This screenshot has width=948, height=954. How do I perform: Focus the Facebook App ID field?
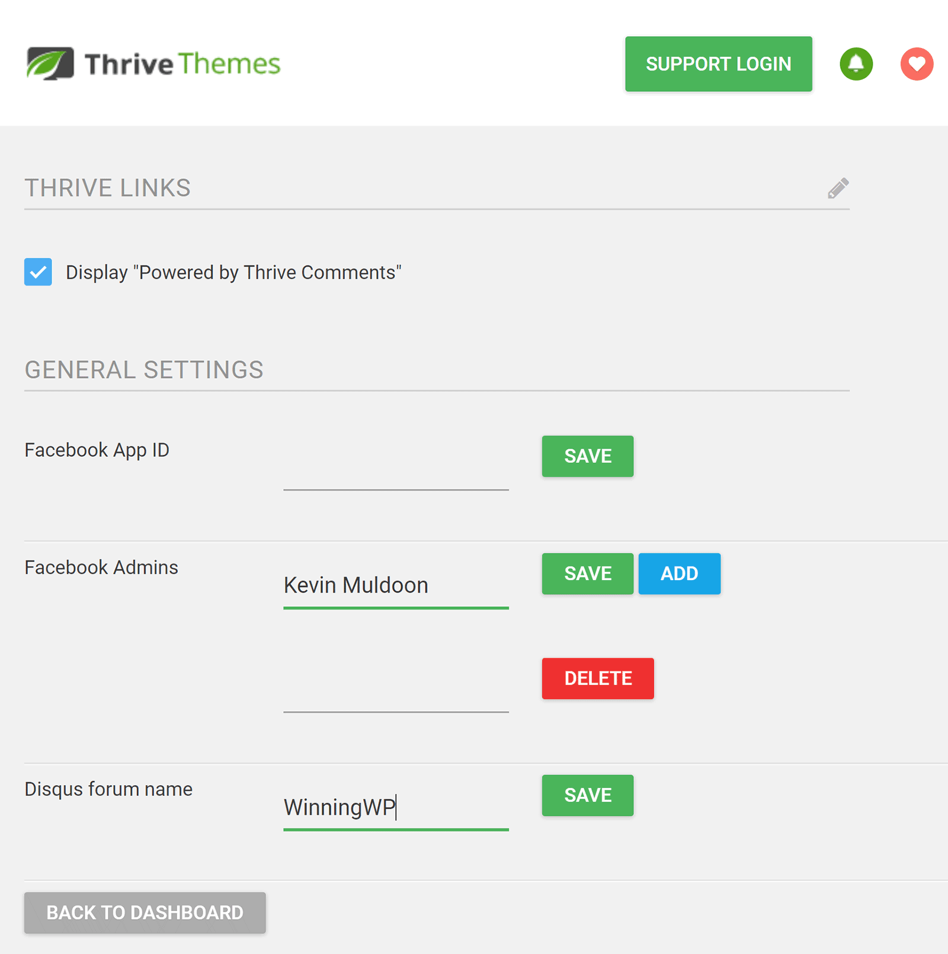tap(396, 470)
